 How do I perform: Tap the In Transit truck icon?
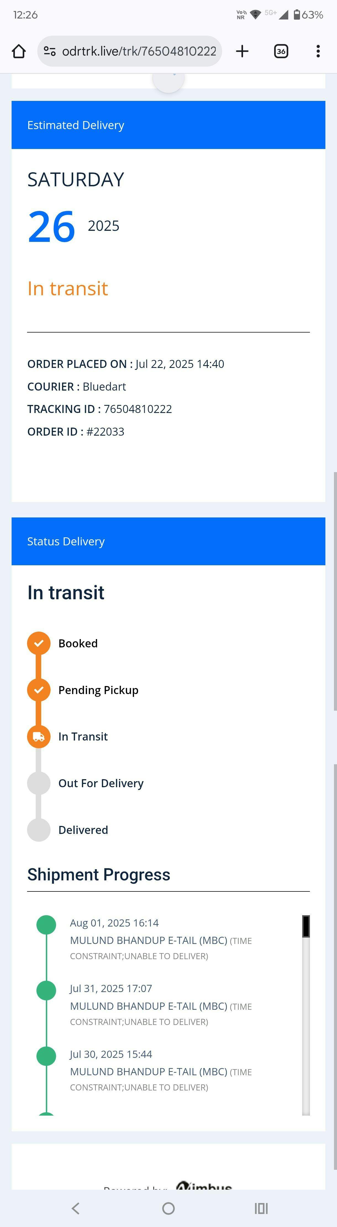click(39, 737)
